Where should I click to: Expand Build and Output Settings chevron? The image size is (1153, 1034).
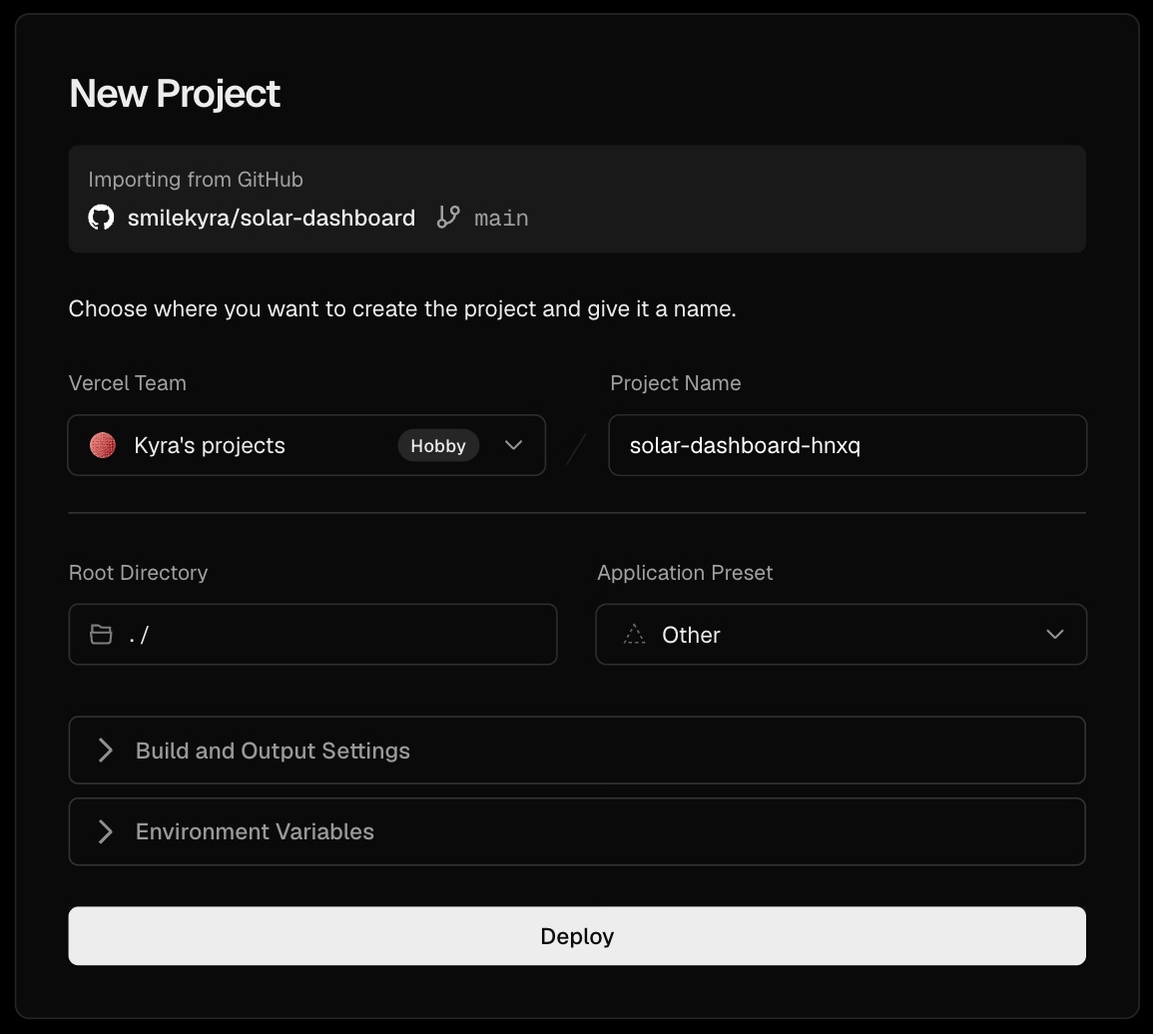[106, 751]
